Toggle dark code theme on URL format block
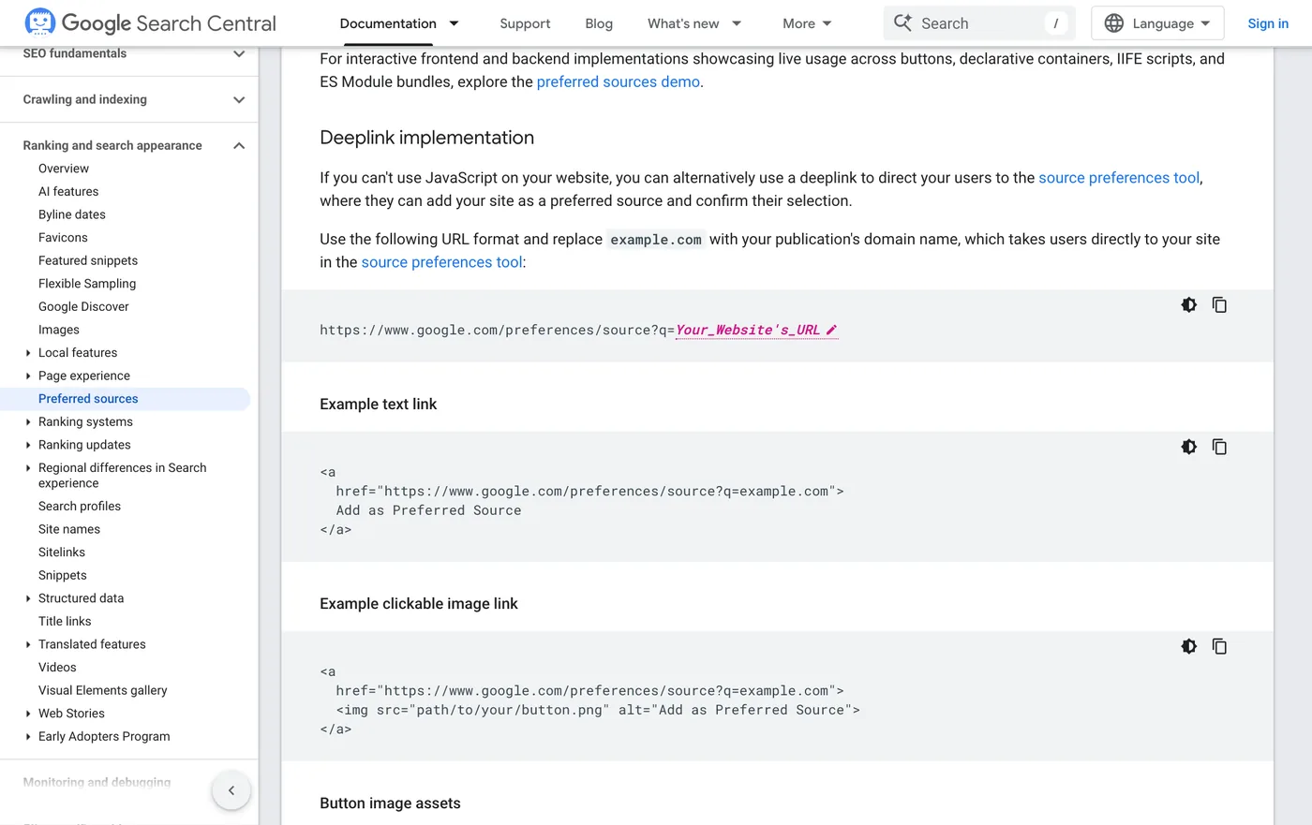 pos(1188,304)
